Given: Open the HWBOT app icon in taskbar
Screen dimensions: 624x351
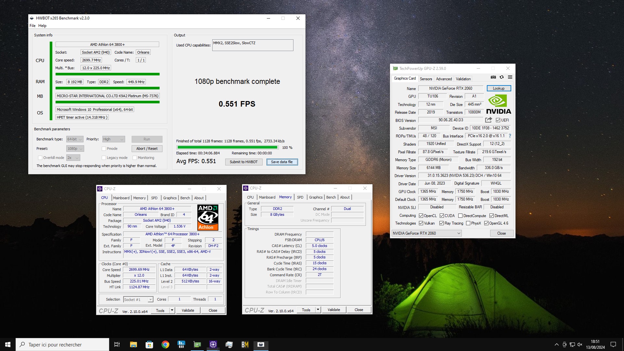Looking at the screenshot, I should point(181,344).
